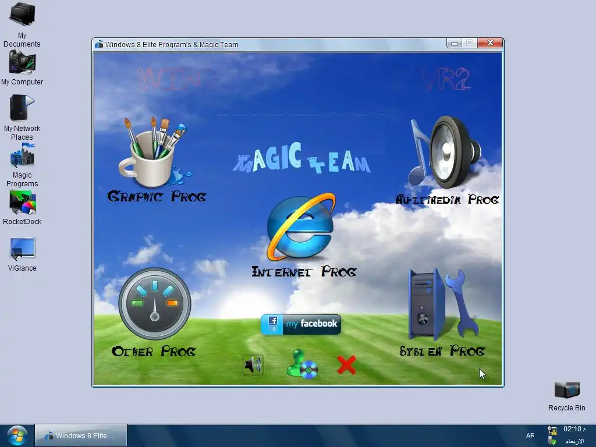Viewport: 596px width, 447px height.
Task: Open the System Prog computer and wrench icon
Action: [443, 304]
